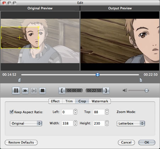Mute audio via speaker icon

tap(125, 91)
